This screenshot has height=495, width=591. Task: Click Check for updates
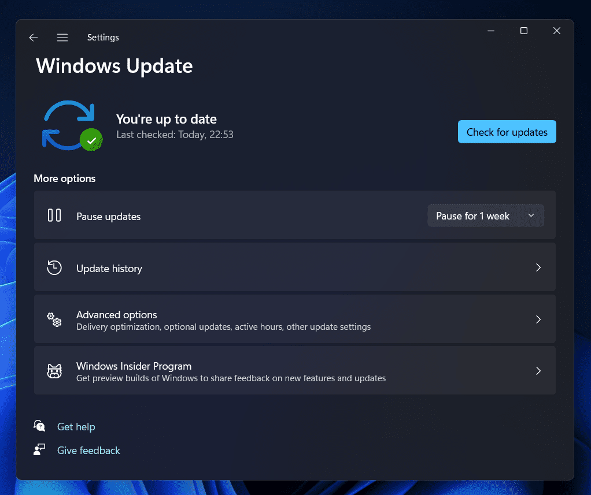click(x=507, y=132)
